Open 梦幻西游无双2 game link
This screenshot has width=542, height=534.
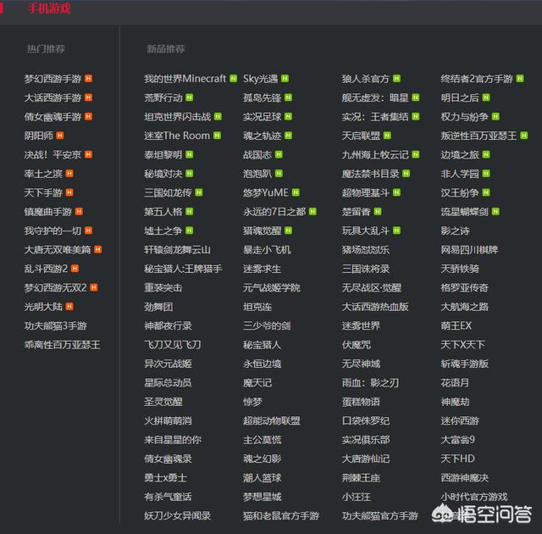(x=55, y=287)
